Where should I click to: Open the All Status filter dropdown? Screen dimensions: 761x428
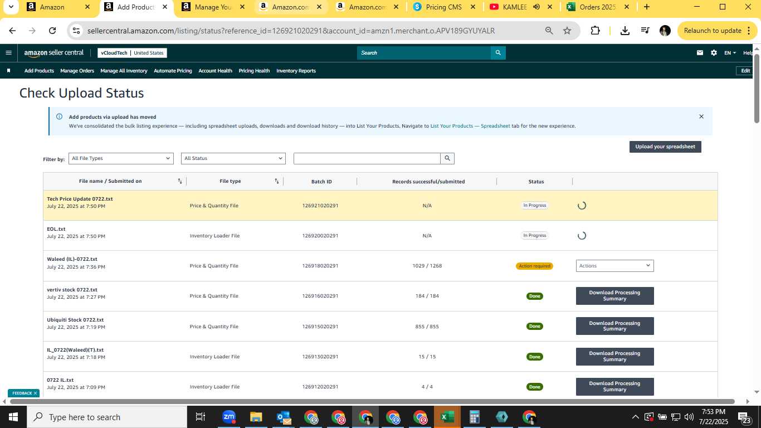click(233, 158)
